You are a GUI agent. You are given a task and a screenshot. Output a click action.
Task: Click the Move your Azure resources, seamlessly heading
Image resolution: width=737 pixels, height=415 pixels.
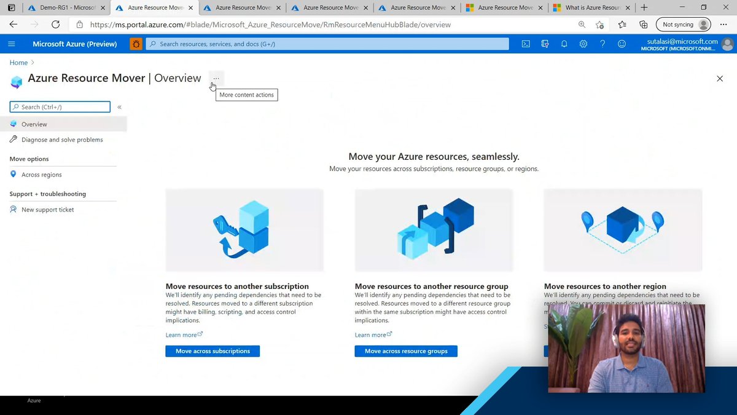pos(434,157)
